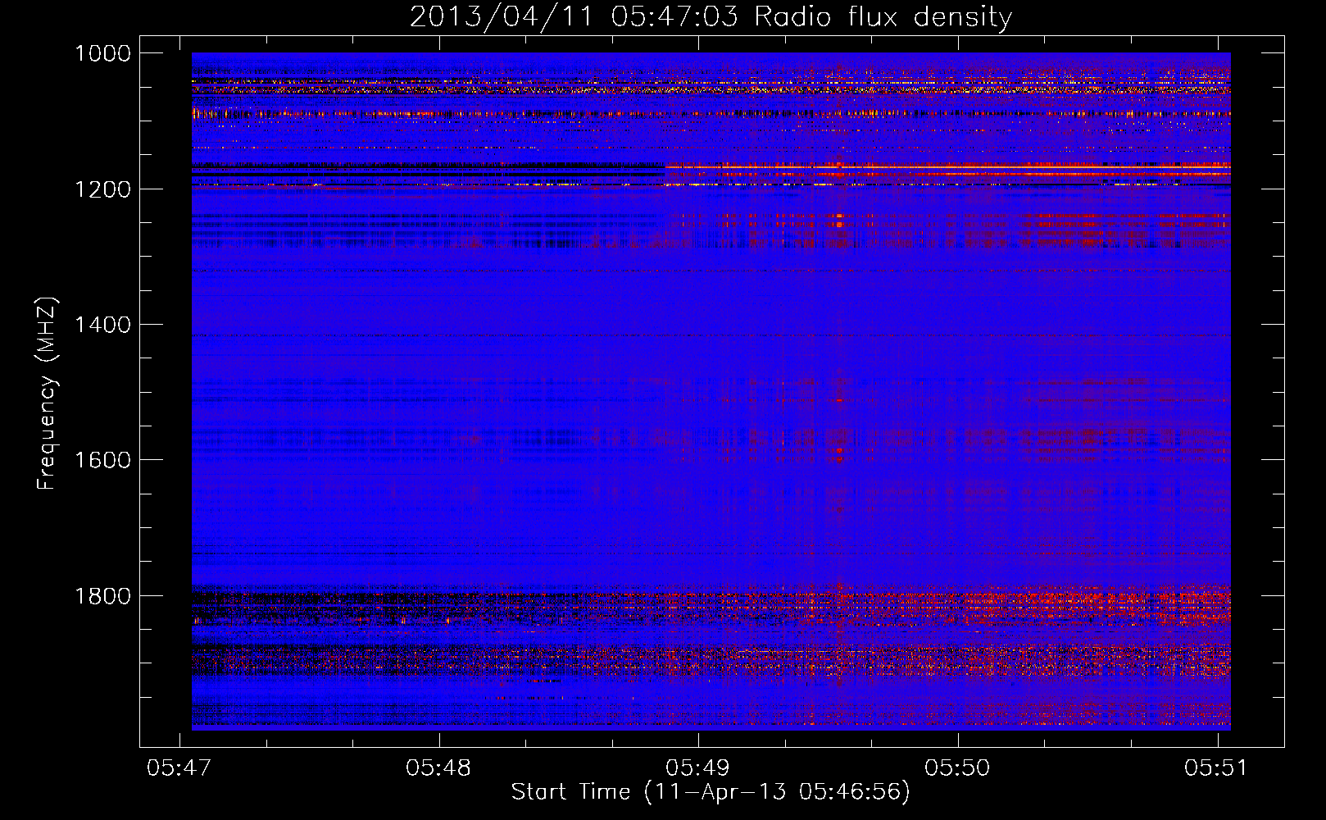Click the 05:51 time tick label
Screen dimensions: 1326x820
[1216, 768]
